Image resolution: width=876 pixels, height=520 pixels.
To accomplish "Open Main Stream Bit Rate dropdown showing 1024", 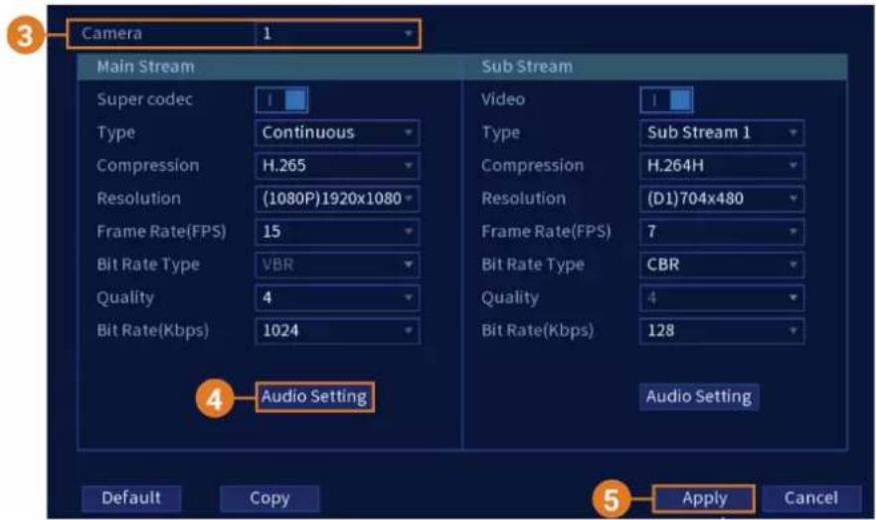I will click(x=337, y=331).
